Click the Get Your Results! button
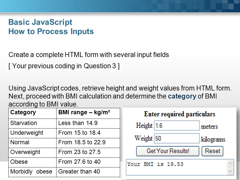The image size is (240, 180). coord(167,151)
